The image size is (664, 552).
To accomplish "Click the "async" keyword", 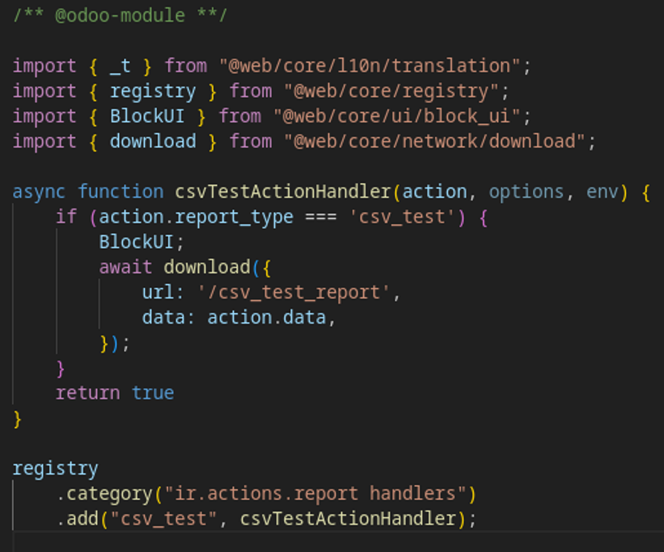I will [x=39, y=192].
